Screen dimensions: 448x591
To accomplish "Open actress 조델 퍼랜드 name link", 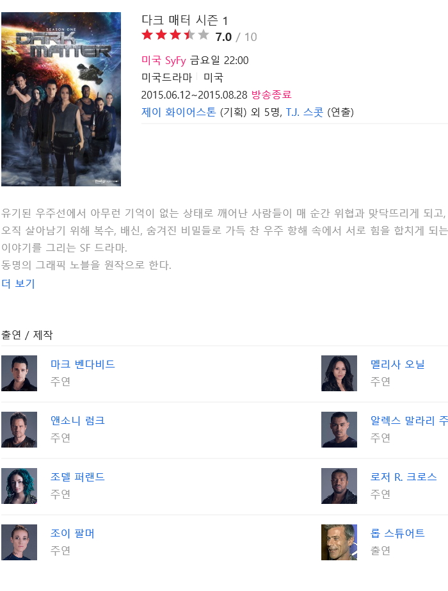I will tap(77, 477).
